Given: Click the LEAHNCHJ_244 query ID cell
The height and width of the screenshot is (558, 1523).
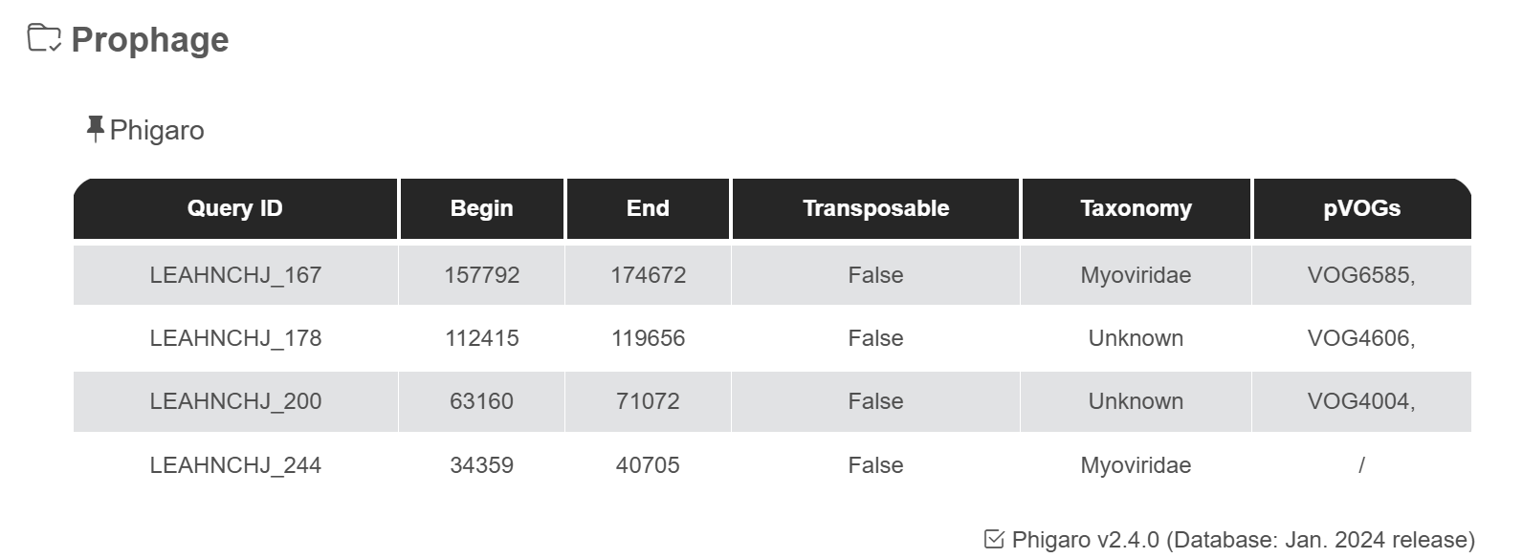Looking at the screenshot, I should click(235, 465).
